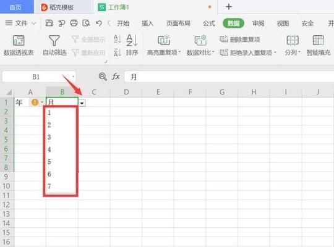Click the 拒绝录入重复项 button
The width and height of the screenshot is (334, 247).
click(248, 52)
